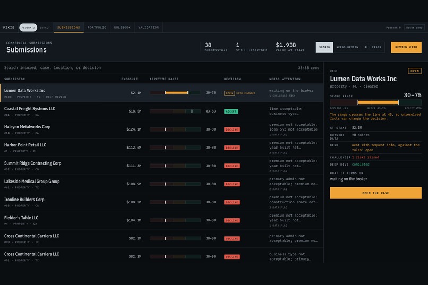Click the $104.1M exposure value
Screen dimensions: 428x285
coord(134,220)
